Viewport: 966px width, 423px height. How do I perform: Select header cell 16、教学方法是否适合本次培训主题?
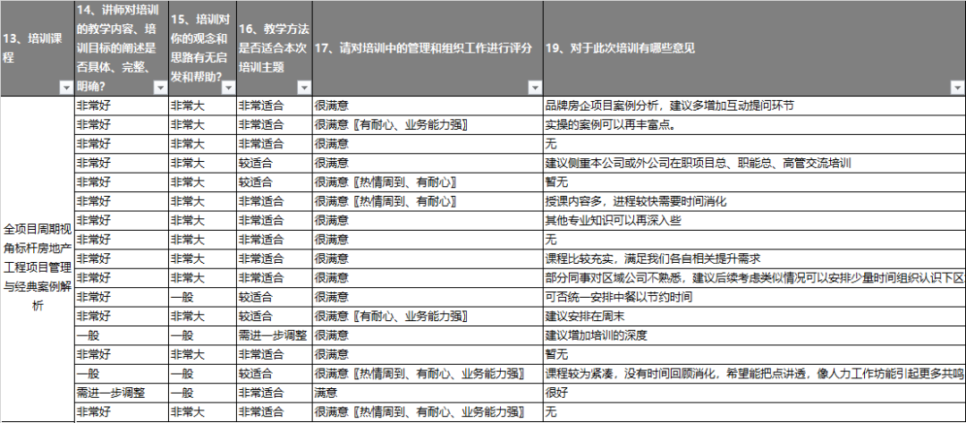[x=275, y=48]
